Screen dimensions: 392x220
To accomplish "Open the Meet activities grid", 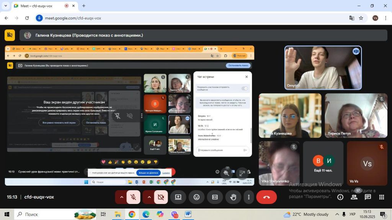I will 382,197.
